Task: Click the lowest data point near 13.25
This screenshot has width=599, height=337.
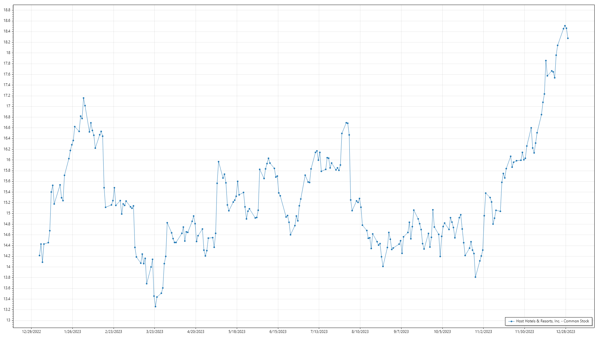Action: [155, 306]
